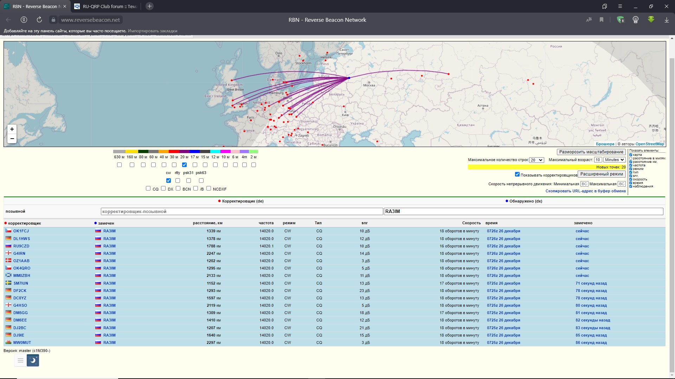Open new browser tab
Viewport: 675px width, 379px height.
(x=149, y=6)
